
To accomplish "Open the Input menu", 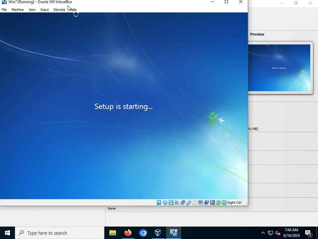I will pos(44,10).
